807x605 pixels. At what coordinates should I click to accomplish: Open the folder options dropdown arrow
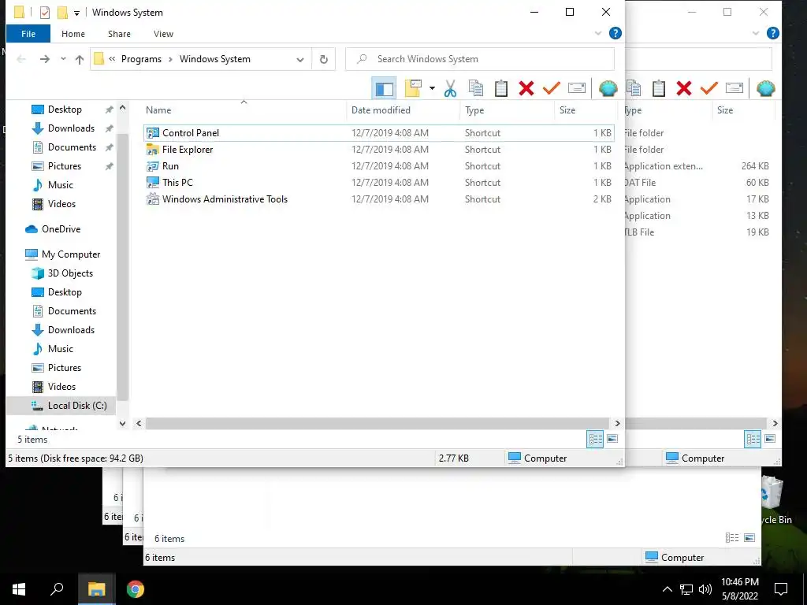(x=432, y=88)
